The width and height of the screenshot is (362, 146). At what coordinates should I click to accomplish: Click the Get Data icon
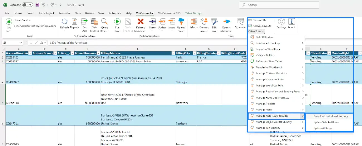(84, 22)
